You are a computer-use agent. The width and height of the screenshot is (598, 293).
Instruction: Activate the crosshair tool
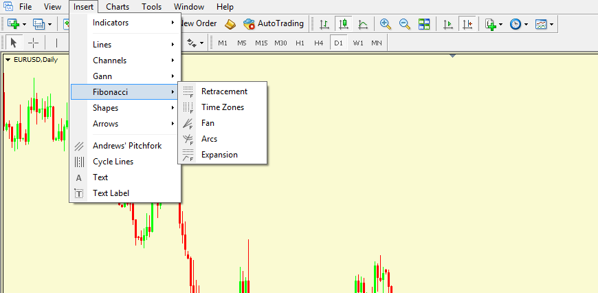pyautogui.click(x=33, y=43)
